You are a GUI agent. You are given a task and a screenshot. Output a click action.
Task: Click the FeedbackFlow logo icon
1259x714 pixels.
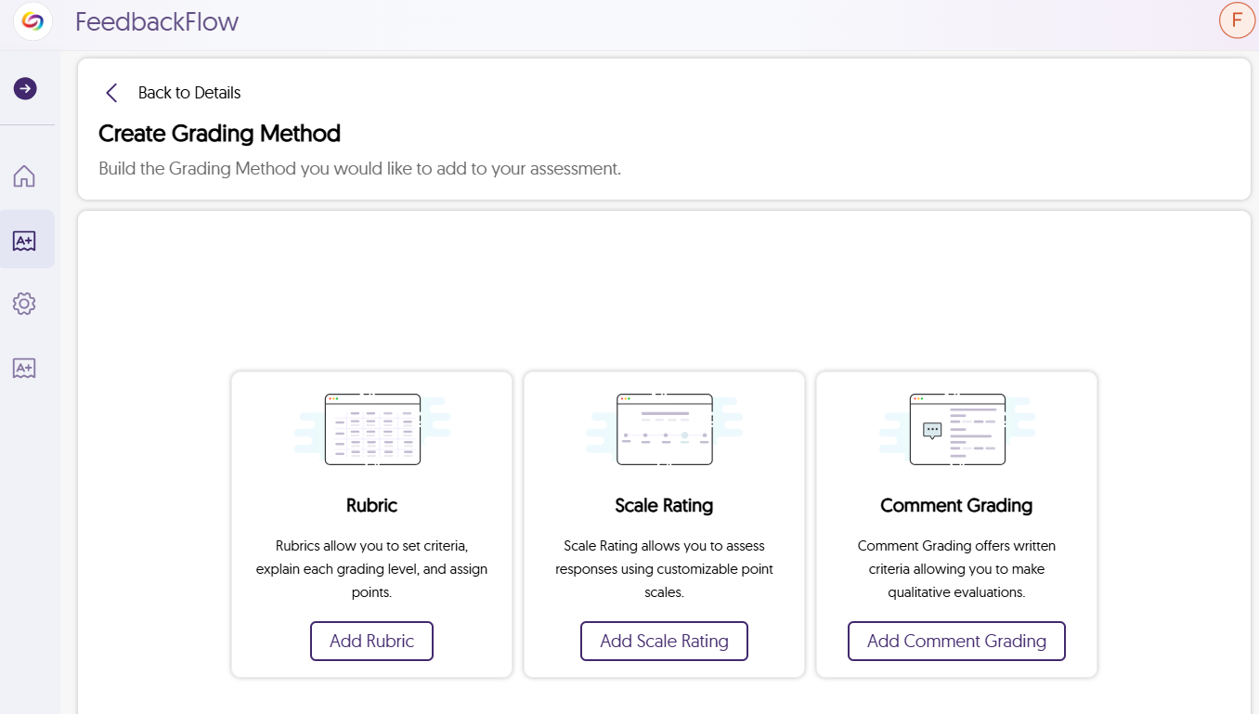click(32, 21)
